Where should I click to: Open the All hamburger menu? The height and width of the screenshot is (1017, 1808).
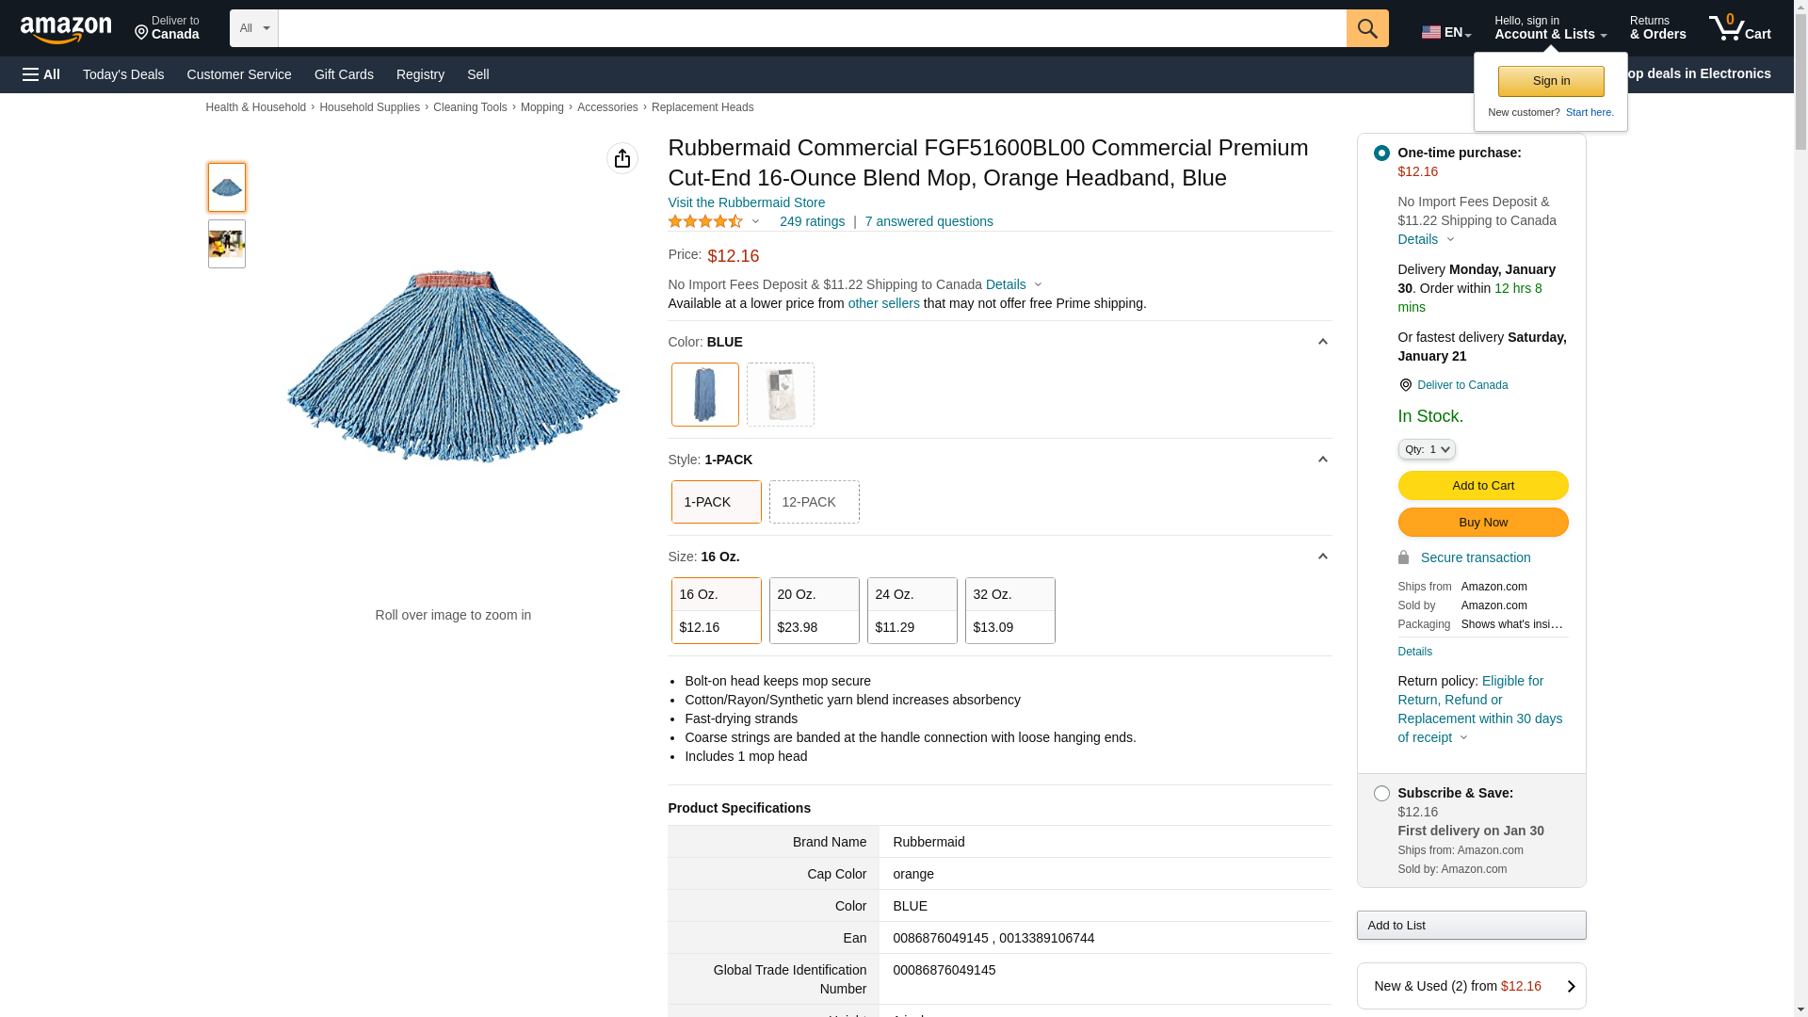[41, 74]
